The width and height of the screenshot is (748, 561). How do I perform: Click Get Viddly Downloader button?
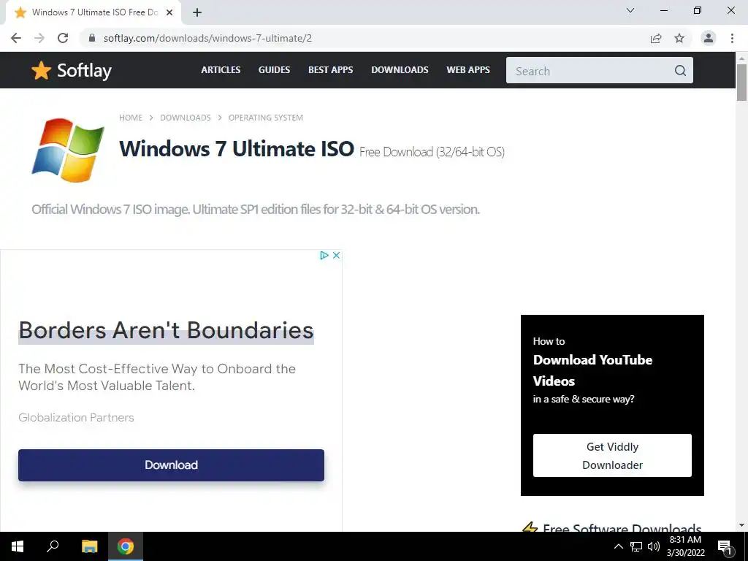[612, 456]
